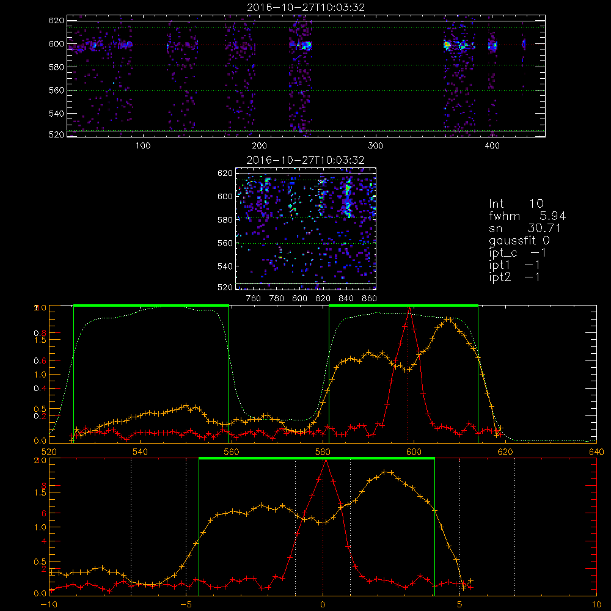
Task: Click x-axis label 200 of the wide spectrogram
Action: [x=259, y=146]
